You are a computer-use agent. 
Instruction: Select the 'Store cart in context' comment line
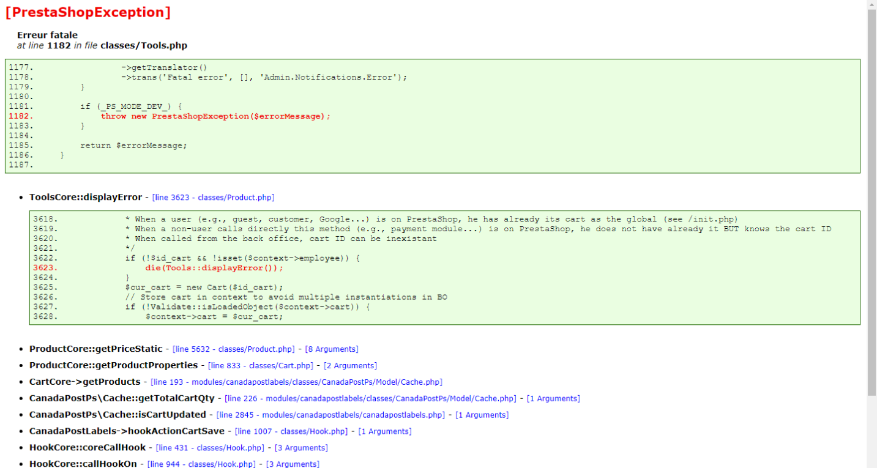coord(286,297)
